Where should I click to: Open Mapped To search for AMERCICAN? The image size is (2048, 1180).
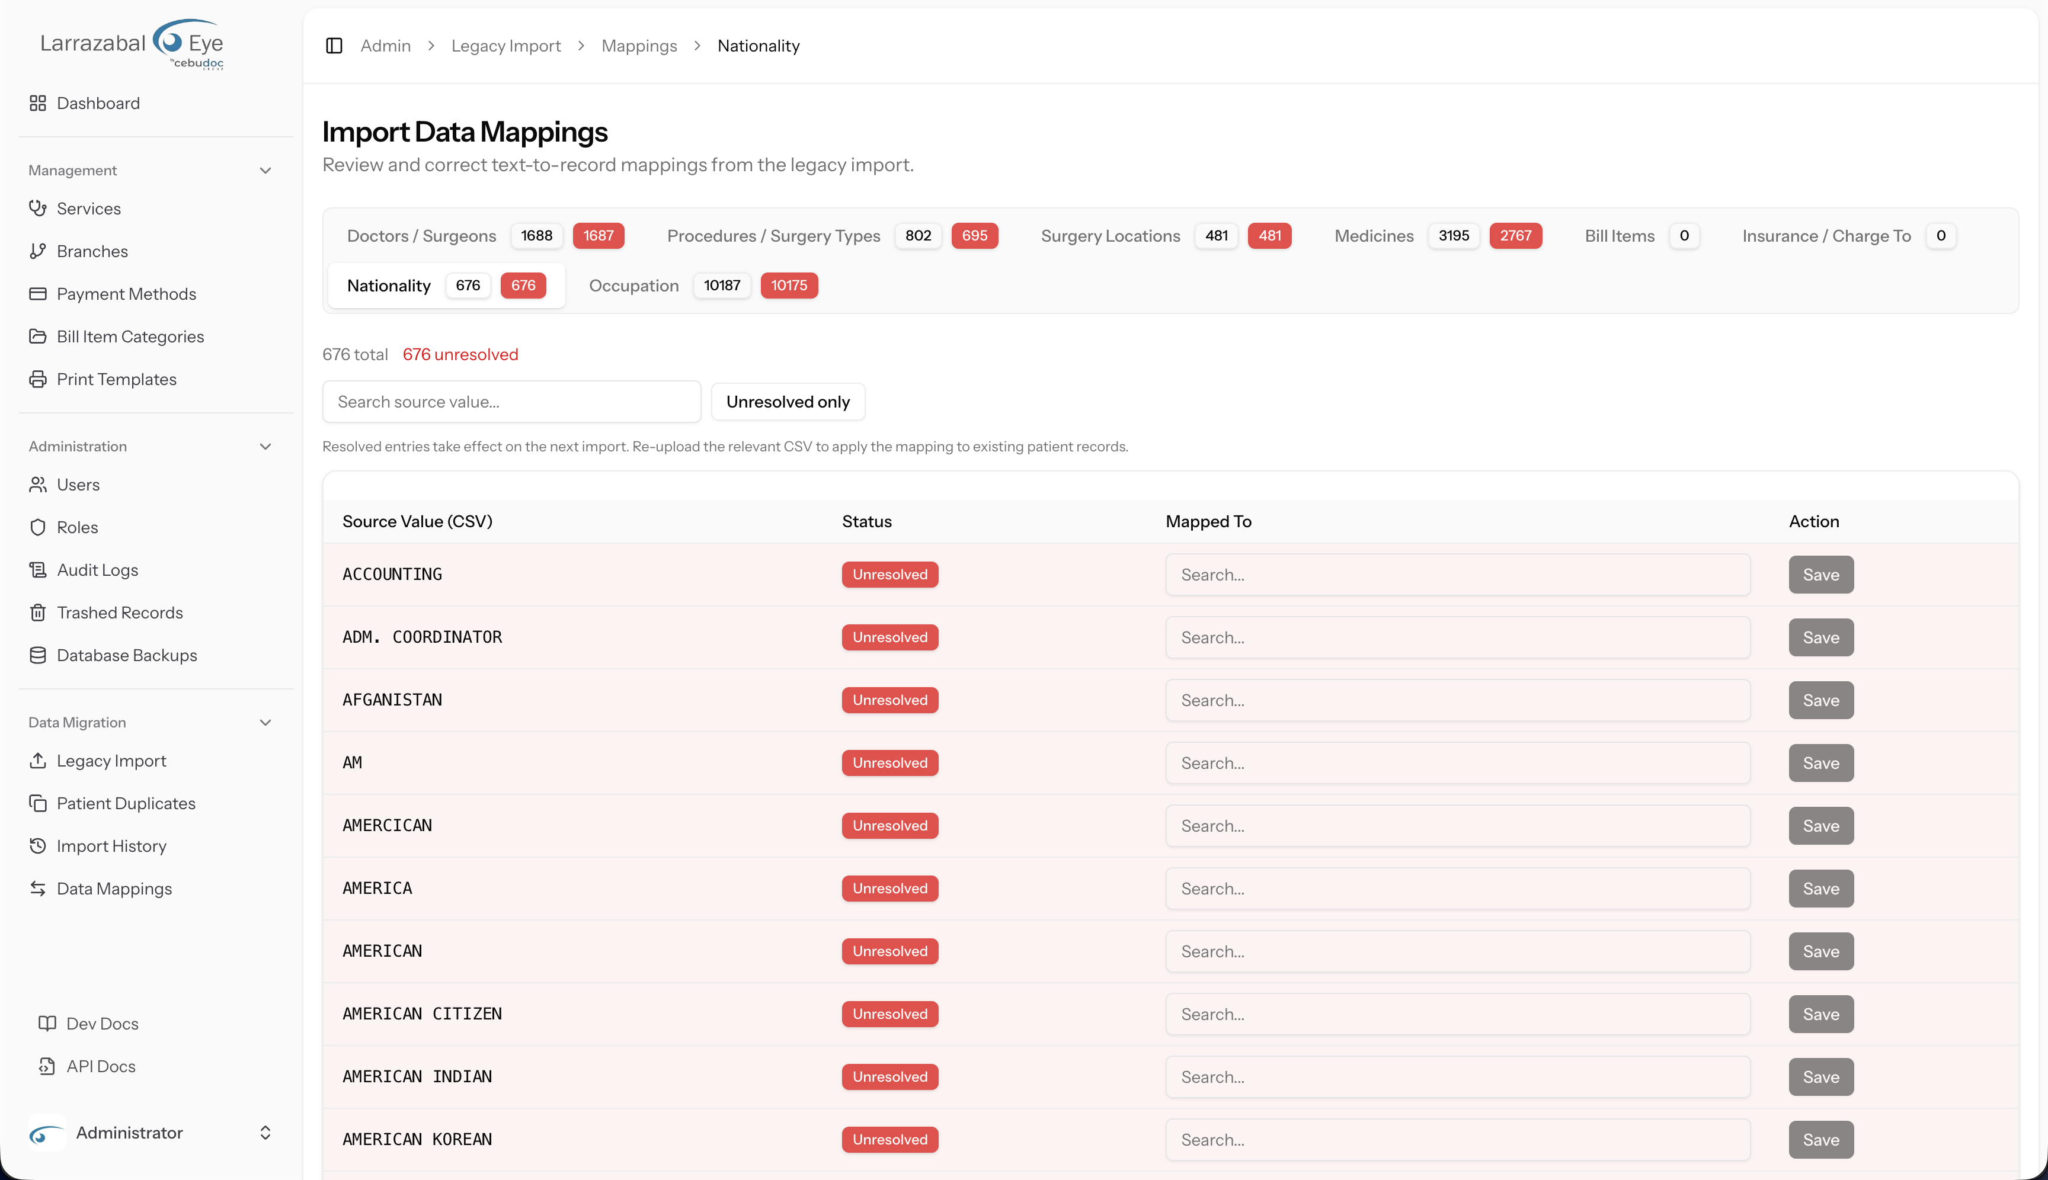coord(1458,826)
